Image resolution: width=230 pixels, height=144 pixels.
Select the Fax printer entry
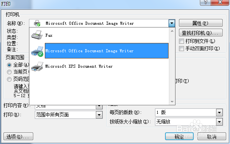(99, 35)
